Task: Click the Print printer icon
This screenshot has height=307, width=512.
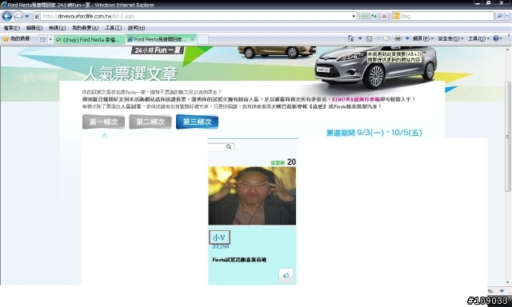Action: pos(398,38)
